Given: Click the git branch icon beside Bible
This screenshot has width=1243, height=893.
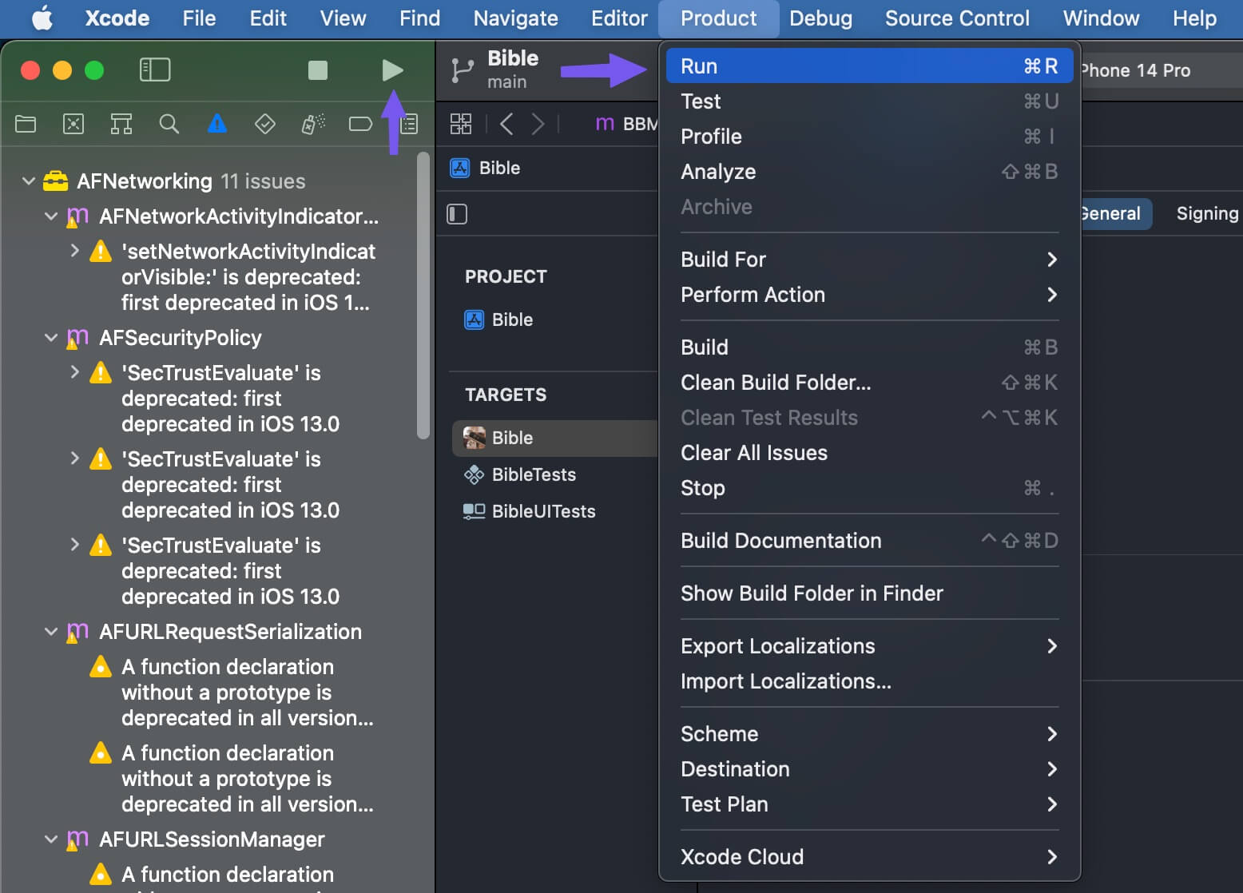Looking at the screenshot, I should click(462, 70).
